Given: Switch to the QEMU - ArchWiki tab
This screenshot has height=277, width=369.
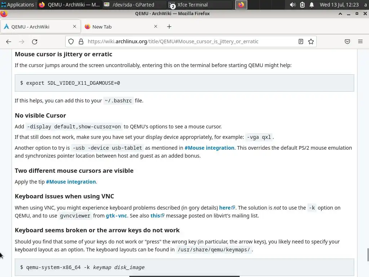Looking at the screenshot, I should click(x=40, y=27).
